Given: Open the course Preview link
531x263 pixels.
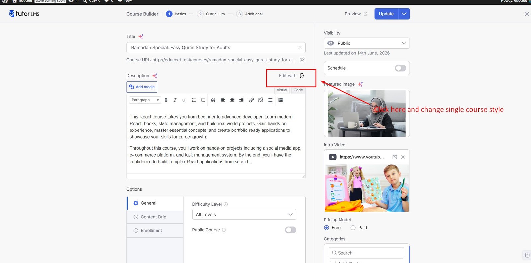Looking at the screenshot, I should [x=356, y=14].
